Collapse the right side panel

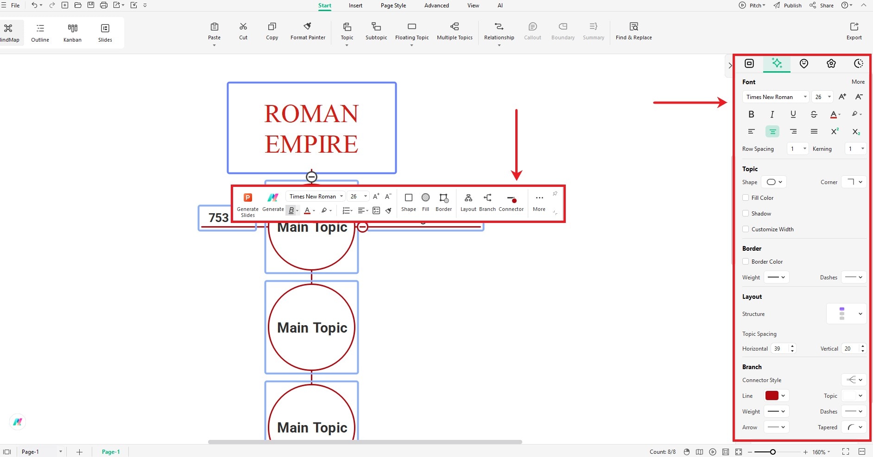730,66
